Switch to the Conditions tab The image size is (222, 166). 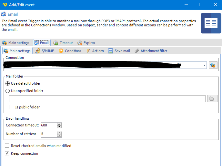click(x=70, y=51)
